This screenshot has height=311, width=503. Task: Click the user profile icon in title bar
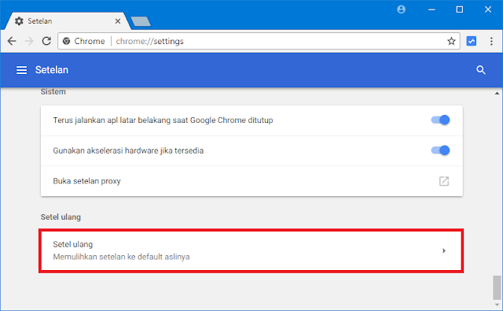point(401,9)
